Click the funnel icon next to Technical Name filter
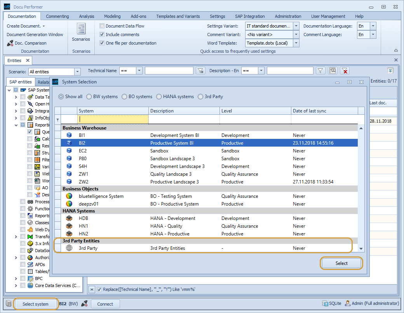Viewport: 404px width, 313px height. [x=200, y=71]
